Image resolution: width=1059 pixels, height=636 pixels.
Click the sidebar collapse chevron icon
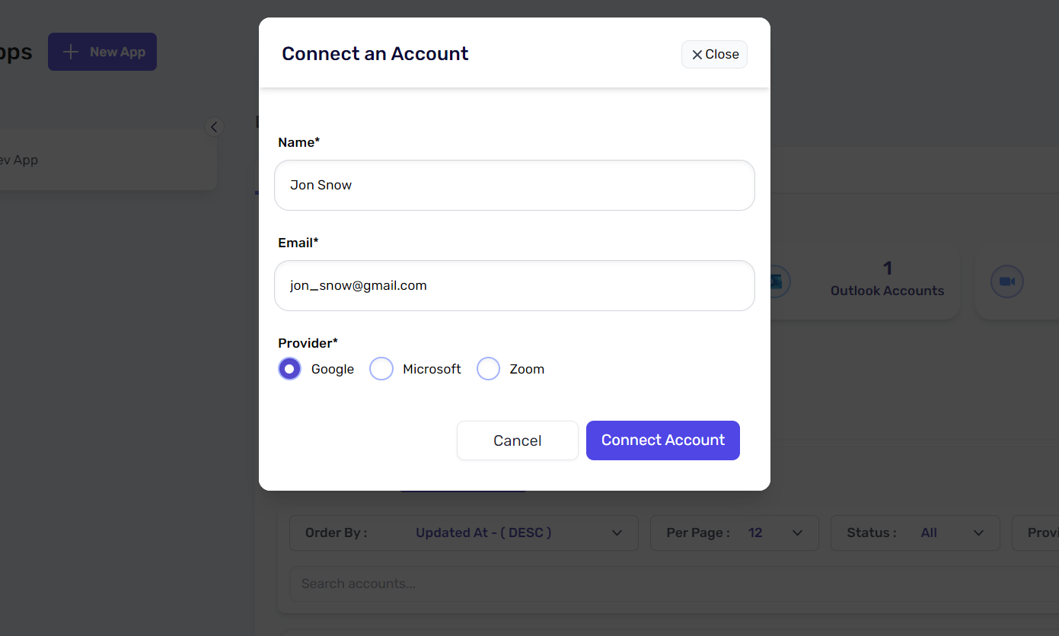214,127
